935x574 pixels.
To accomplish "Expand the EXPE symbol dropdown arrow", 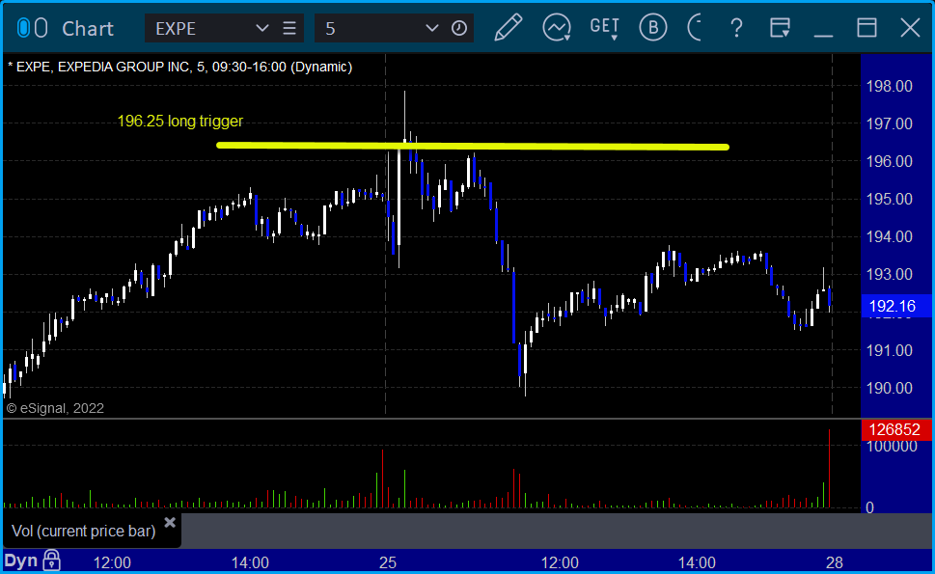I will pyautogui.click(x=261, y=28).
